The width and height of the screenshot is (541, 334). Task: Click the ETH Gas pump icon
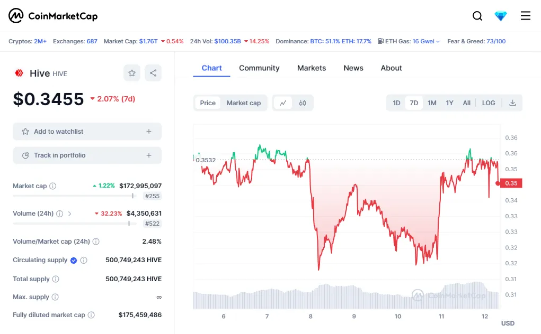[380, 41]
